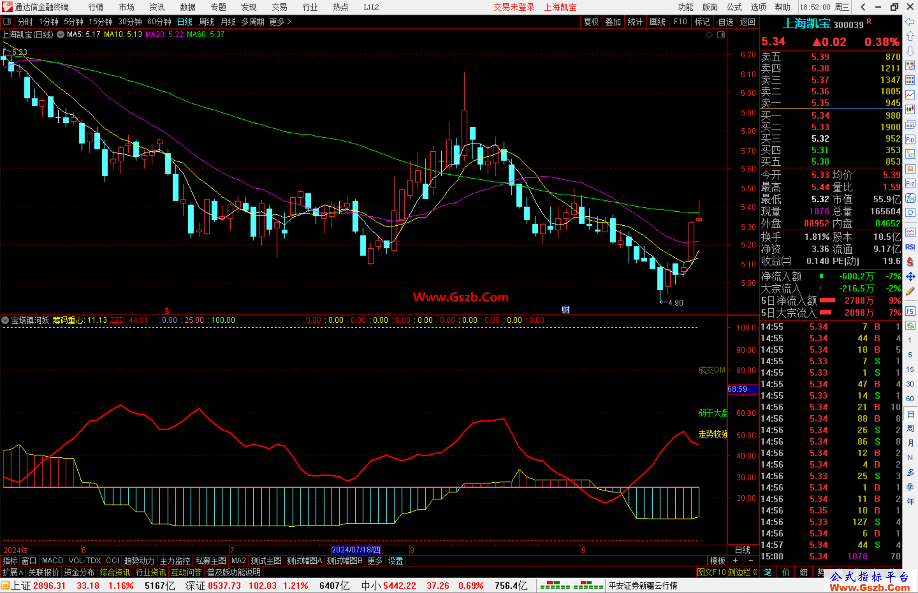Click the 68.59 value marker on axis
Viewport: 918px width, 593px height.
coord(742,389)
